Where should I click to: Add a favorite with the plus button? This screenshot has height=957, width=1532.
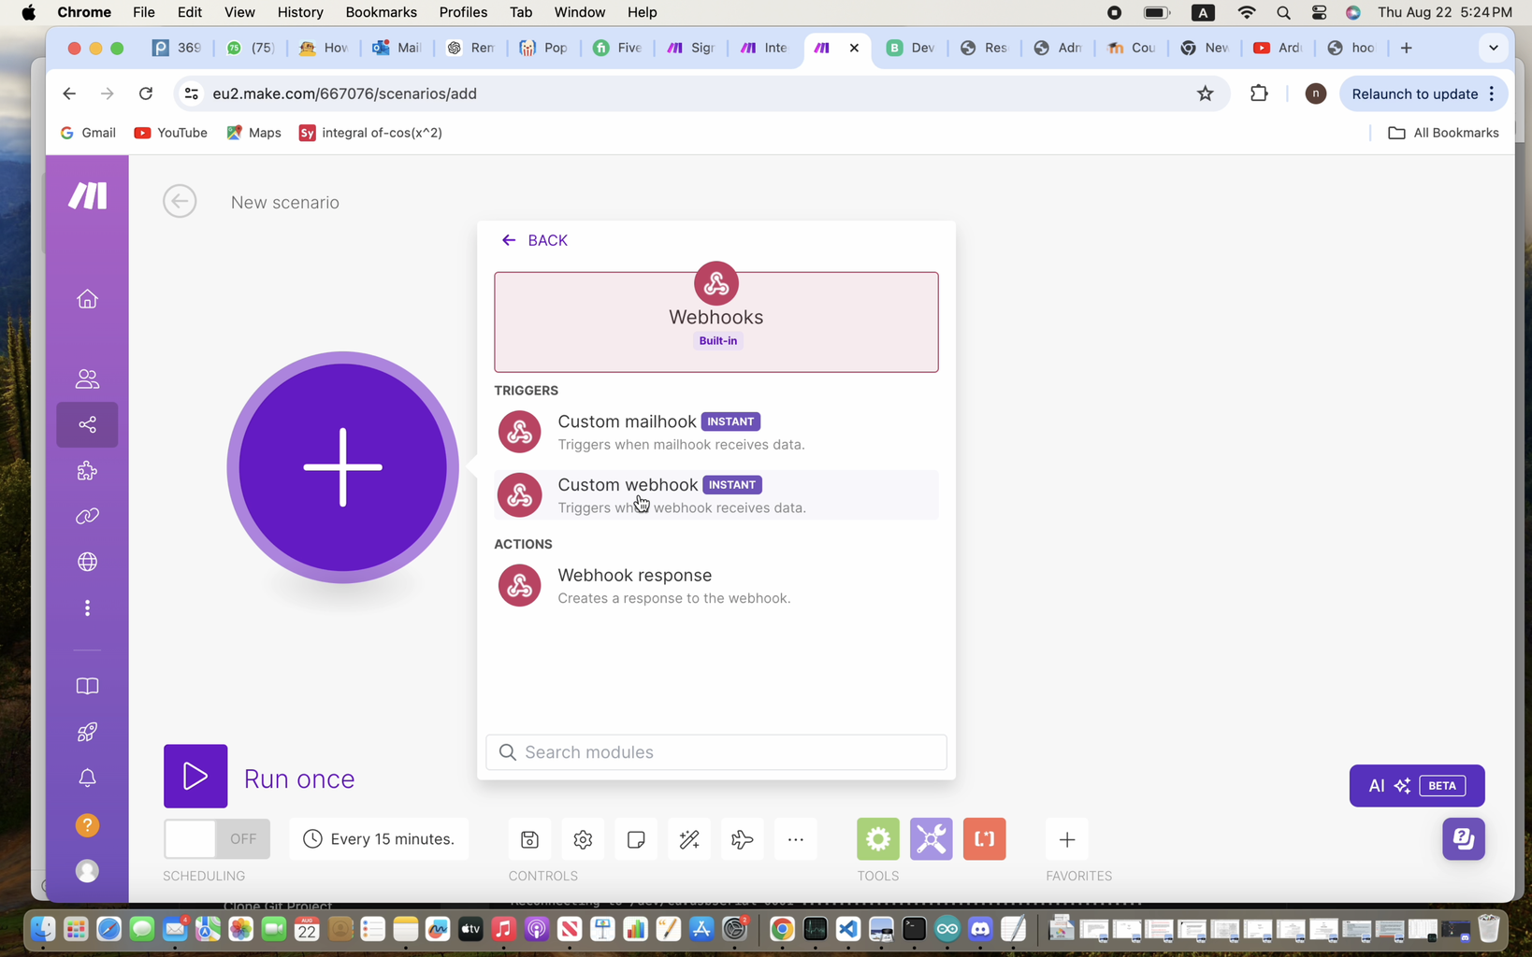click(x=1067, y=839)
